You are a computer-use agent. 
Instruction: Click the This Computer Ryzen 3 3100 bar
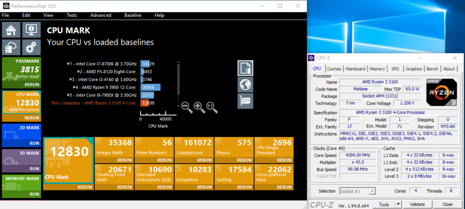[145, 103]
